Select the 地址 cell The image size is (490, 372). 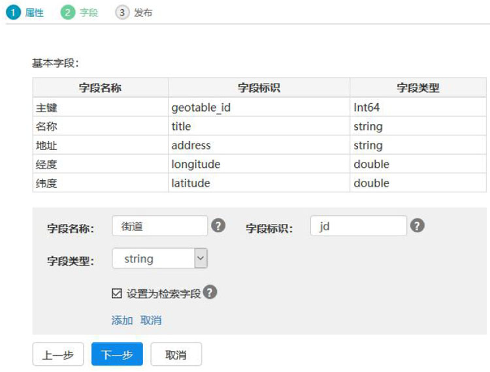point(101,145)
